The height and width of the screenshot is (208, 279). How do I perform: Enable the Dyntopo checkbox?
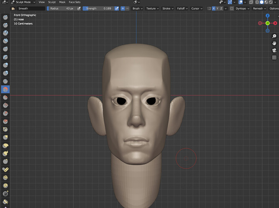click(x=232, y=8)
